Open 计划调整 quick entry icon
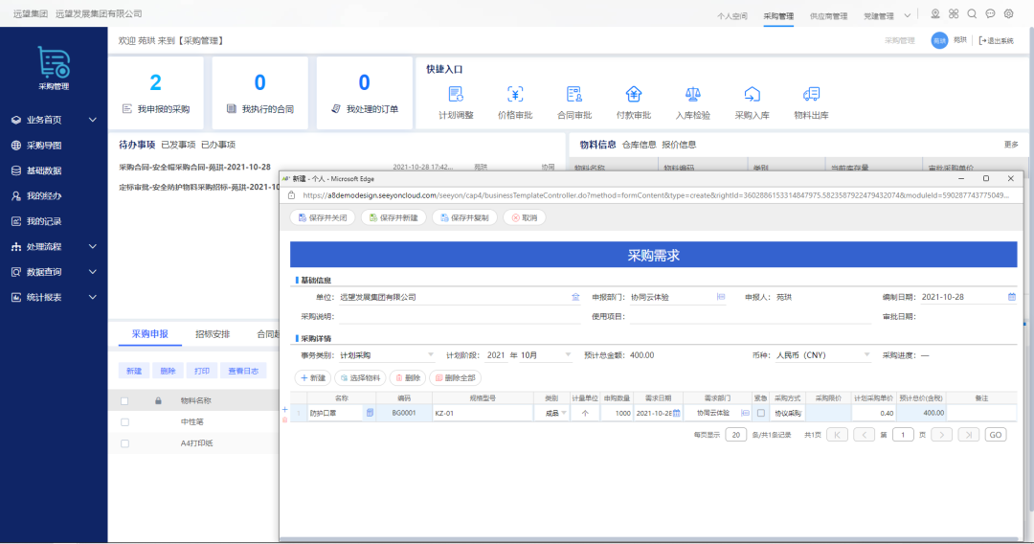 456,94
